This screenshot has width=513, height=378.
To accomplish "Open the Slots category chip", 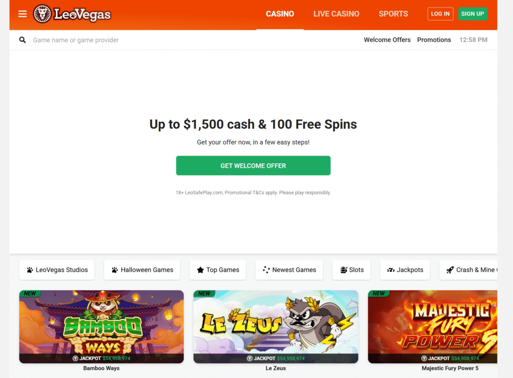I will point(351,270).
